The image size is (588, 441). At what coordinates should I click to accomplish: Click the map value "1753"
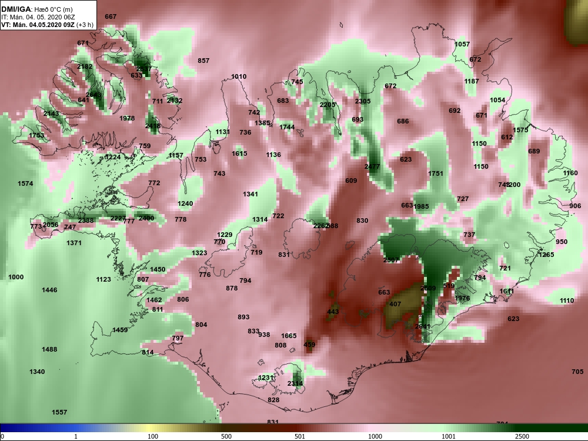[36, 135]
